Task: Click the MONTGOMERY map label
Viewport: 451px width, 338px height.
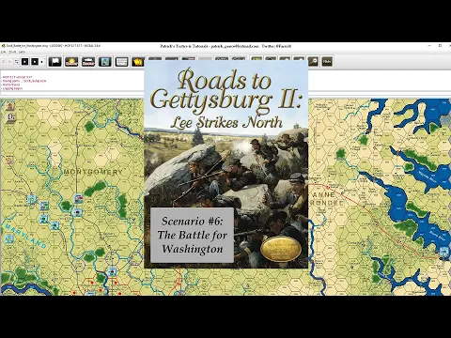Action: point(93,172)
